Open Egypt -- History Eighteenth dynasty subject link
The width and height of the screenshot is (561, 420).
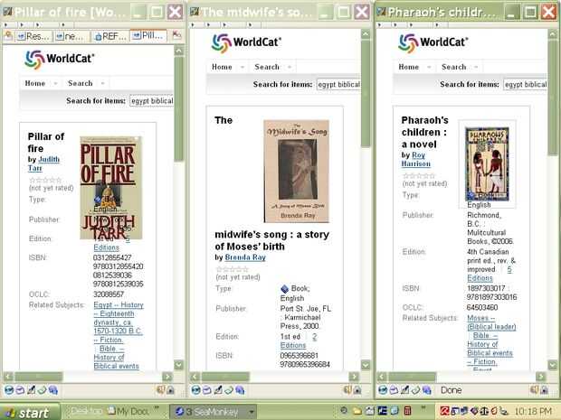pos(118,322)
